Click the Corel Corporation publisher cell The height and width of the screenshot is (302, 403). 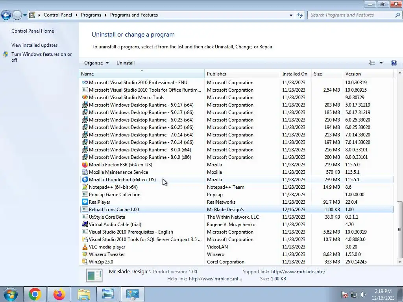[x=226, y=261]
